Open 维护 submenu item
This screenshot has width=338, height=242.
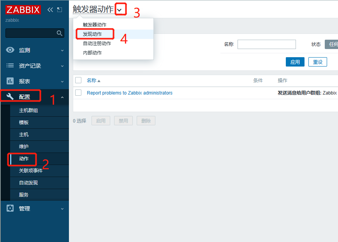39,147
